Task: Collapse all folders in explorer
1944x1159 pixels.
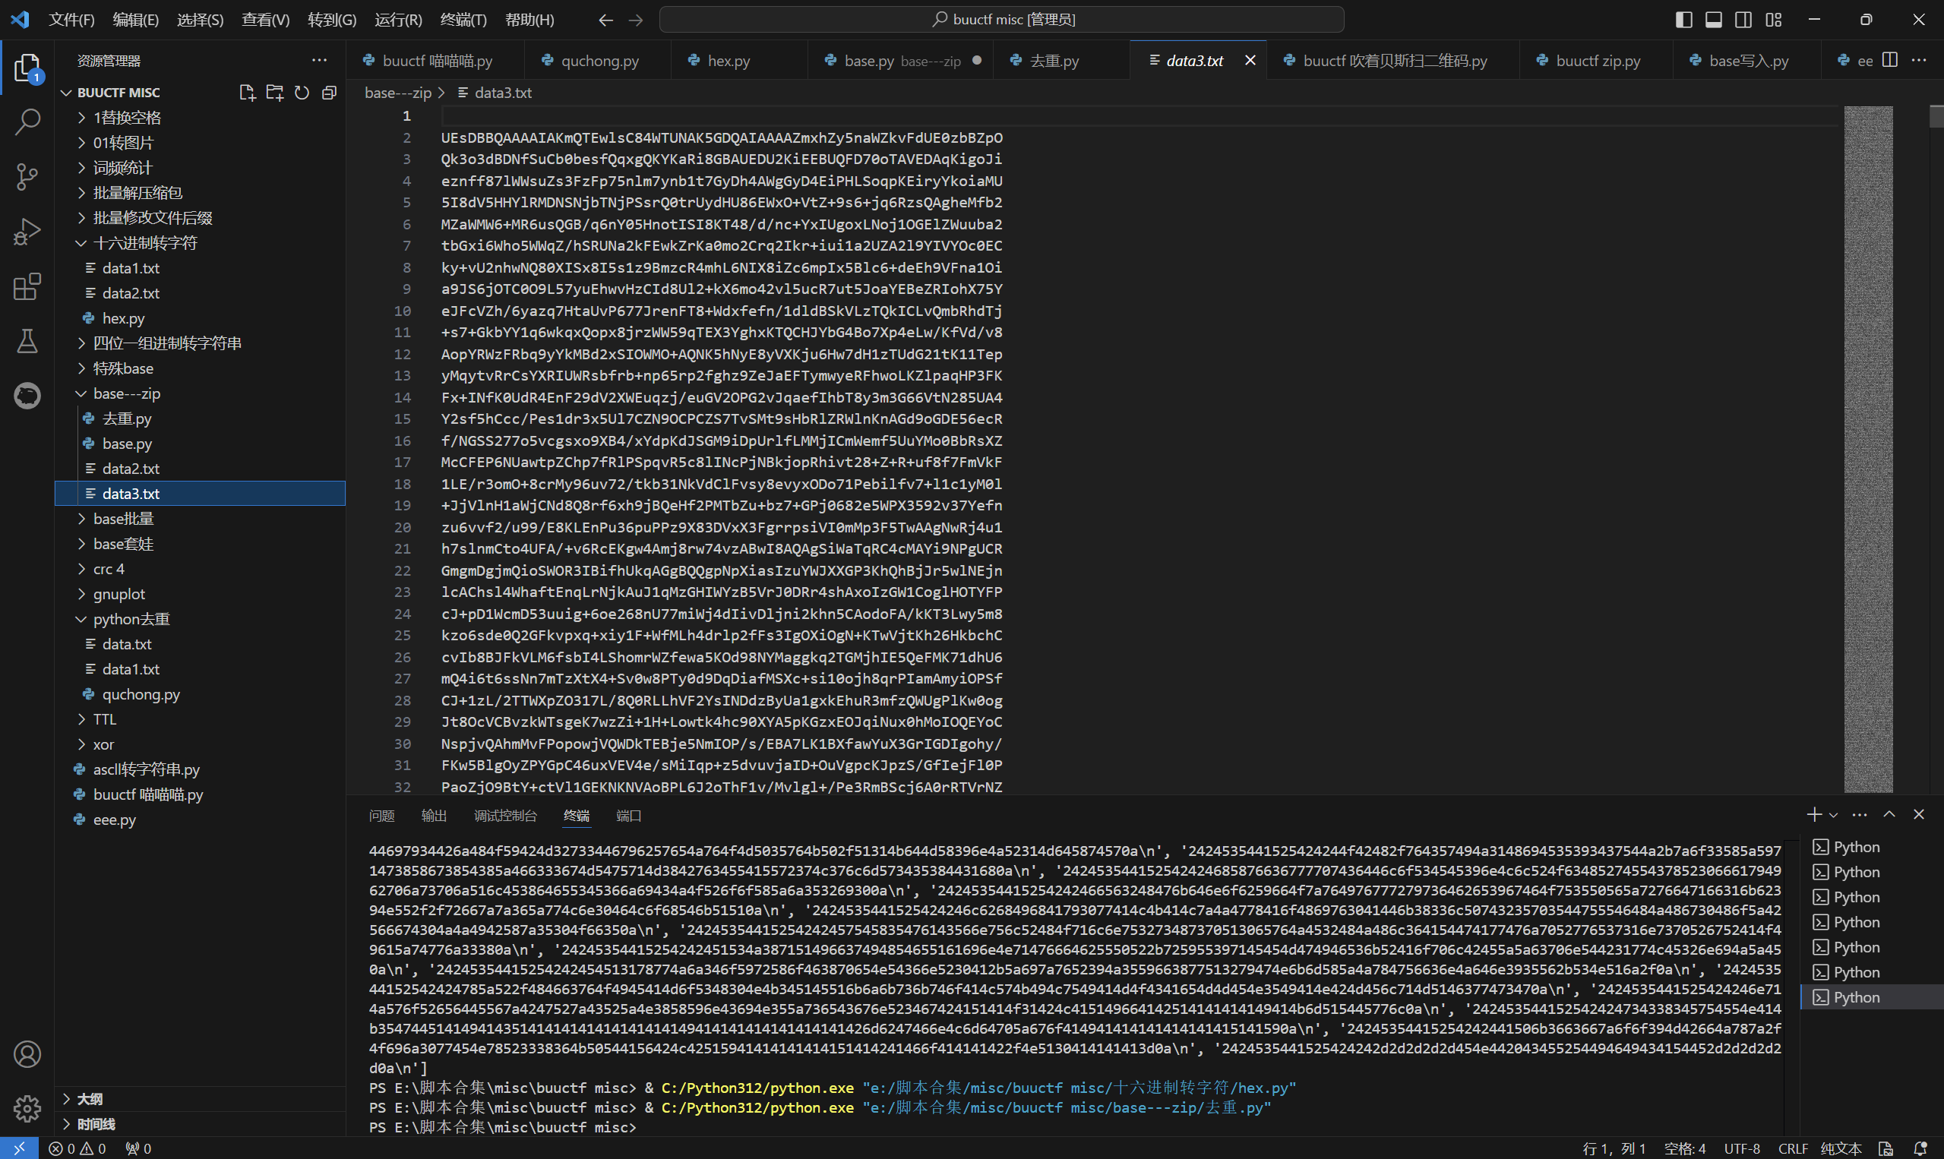Action: point(329,93)
